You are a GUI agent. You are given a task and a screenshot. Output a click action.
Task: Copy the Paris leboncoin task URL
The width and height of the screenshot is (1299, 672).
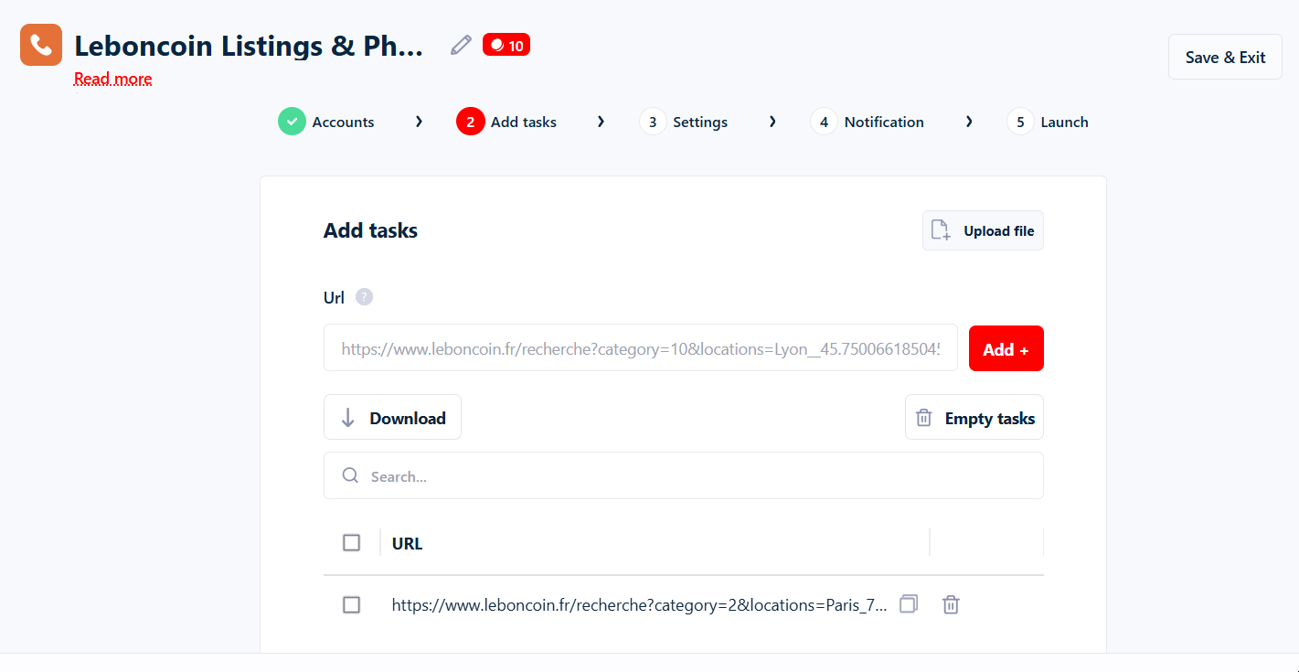pyautogui.click(x=908, y=604)
